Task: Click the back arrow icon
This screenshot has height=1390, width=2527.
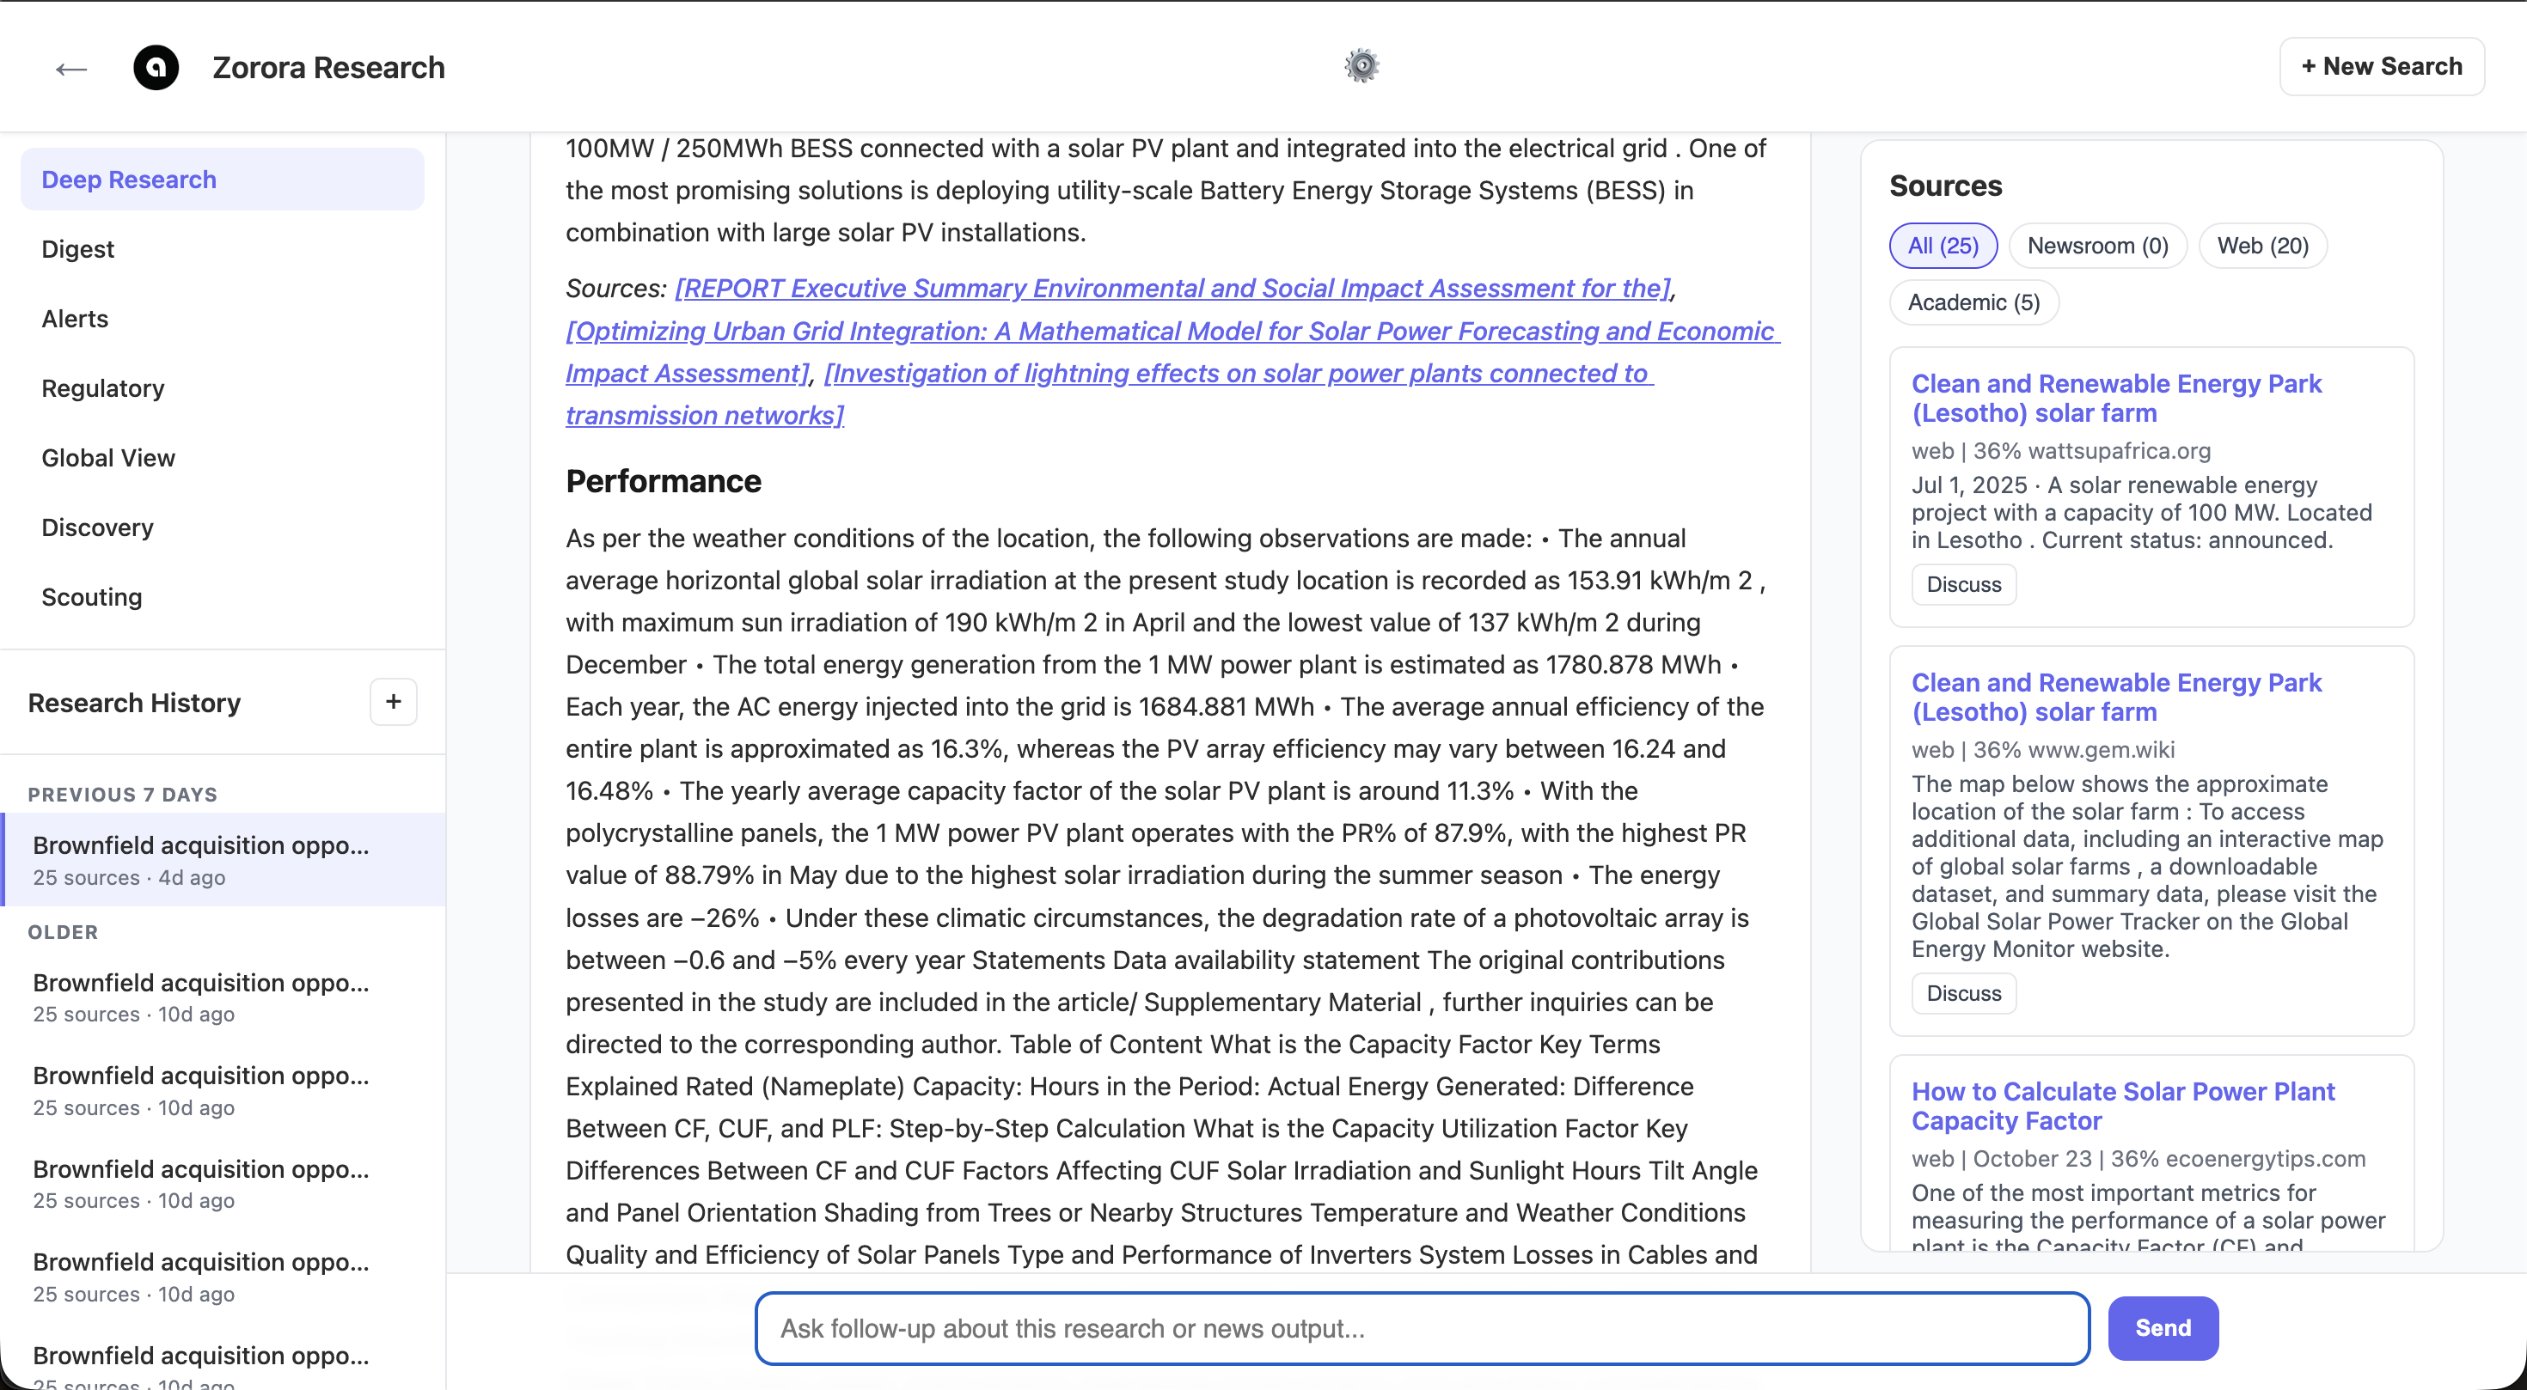Action: pos(70,69)
